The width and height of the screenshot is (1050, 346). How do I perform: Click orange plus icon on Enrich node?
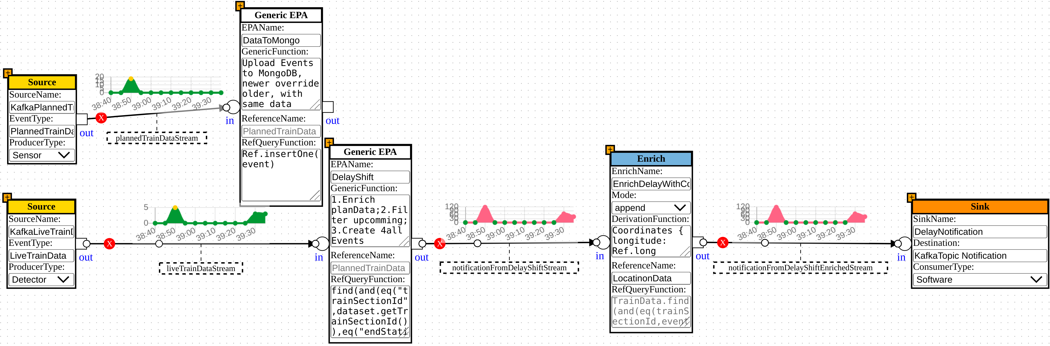(x=610, y=150)
